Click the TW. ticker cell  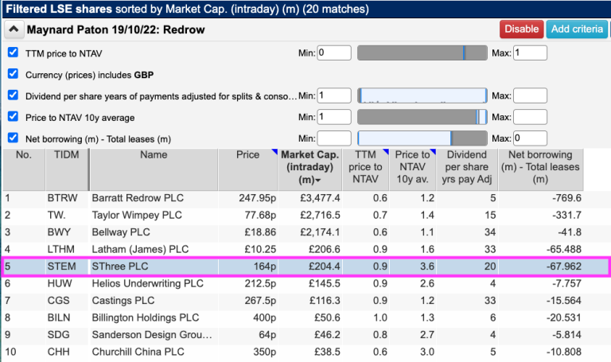coord(56,215)
